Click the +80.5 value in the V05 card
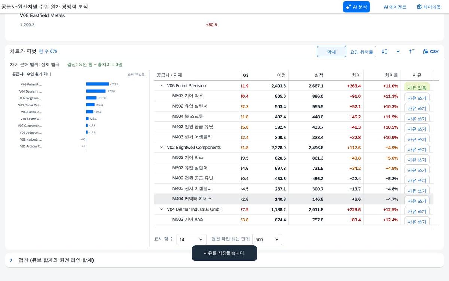Viewport: 449px width, 281px height. [x=211, y=25]
